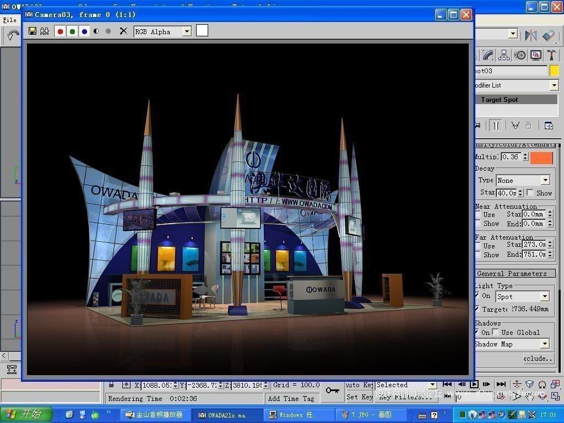Go to the start frame
Image resolution: width=564 pixels, height=423 pixels.
447,384
